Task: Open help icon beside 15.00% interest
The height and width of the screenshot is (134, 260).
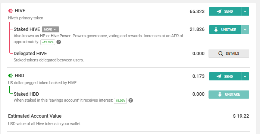Action: [131, 100]
